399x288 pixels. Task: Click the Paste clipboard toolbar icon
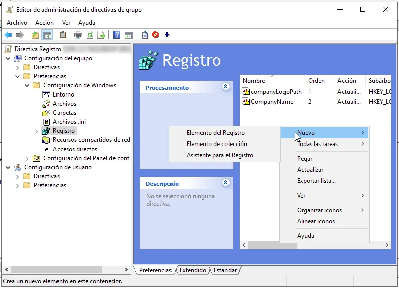click(63, 35)
